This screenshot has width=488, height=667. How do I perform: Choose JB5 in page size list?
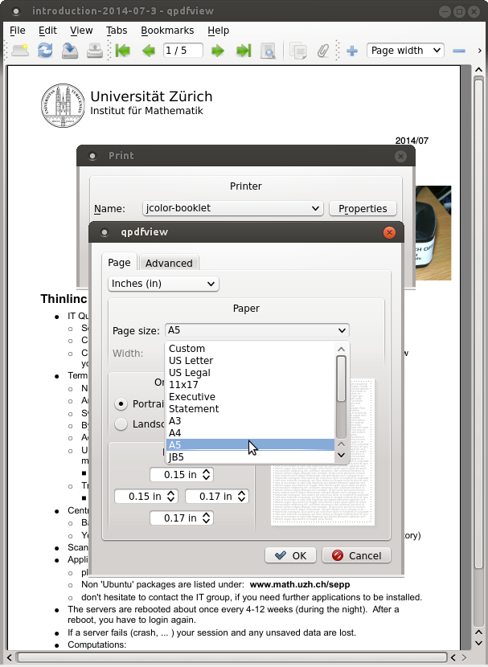pyautogui.click(x=250, y=457)
